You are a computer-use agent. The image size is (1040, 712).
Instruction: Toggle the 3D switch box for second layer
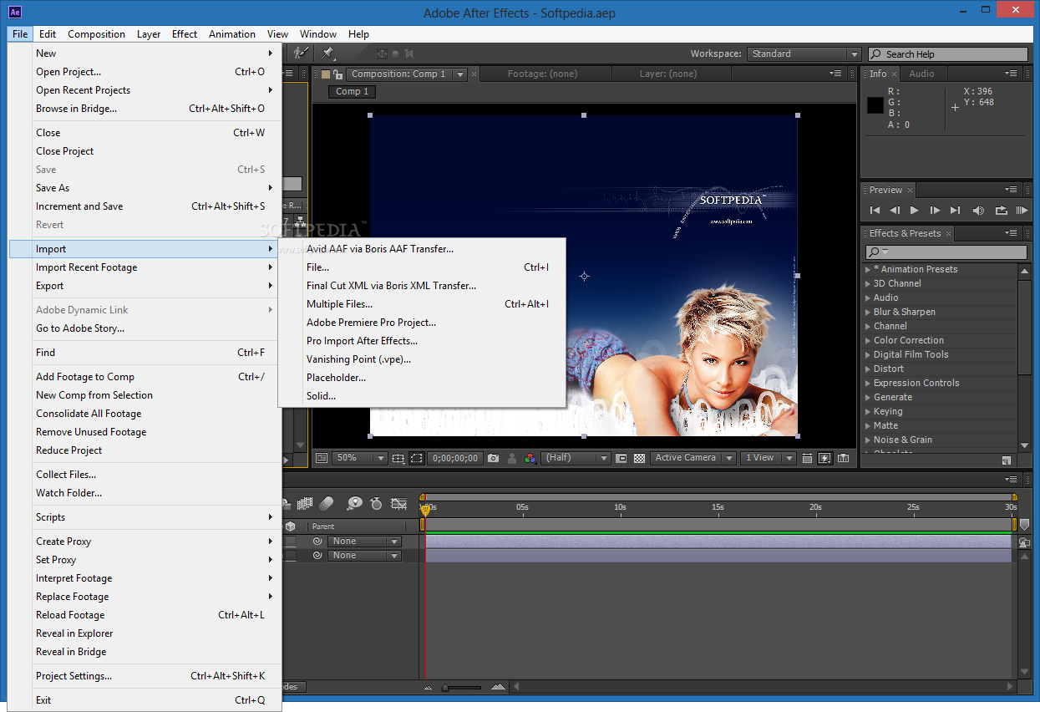click(x=290, y=555)
